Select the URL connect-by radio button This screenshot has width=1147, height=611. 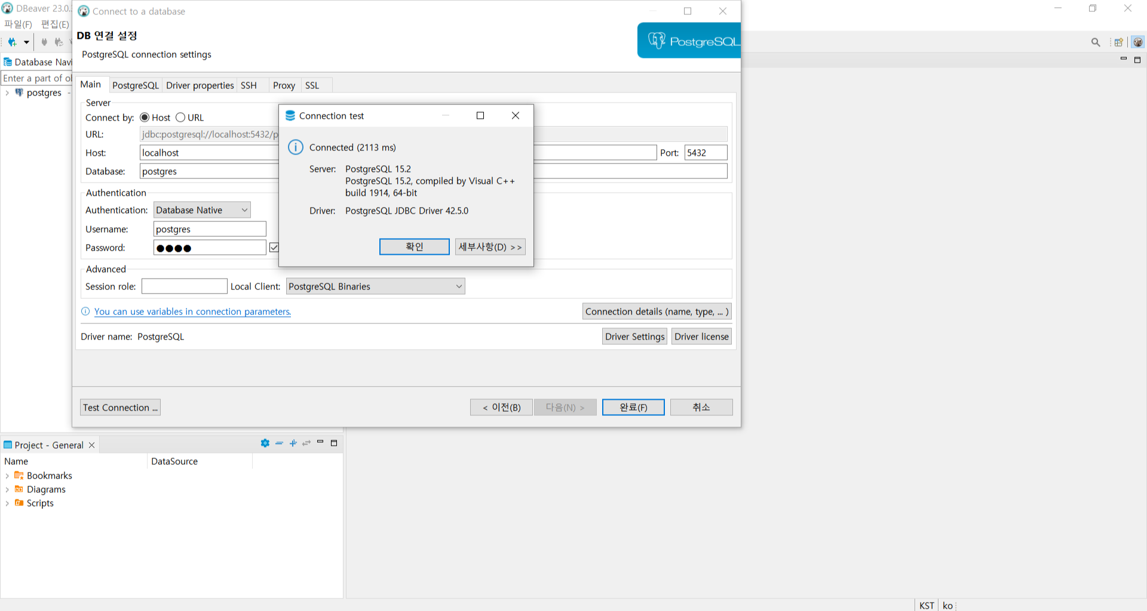click(180, 118)
